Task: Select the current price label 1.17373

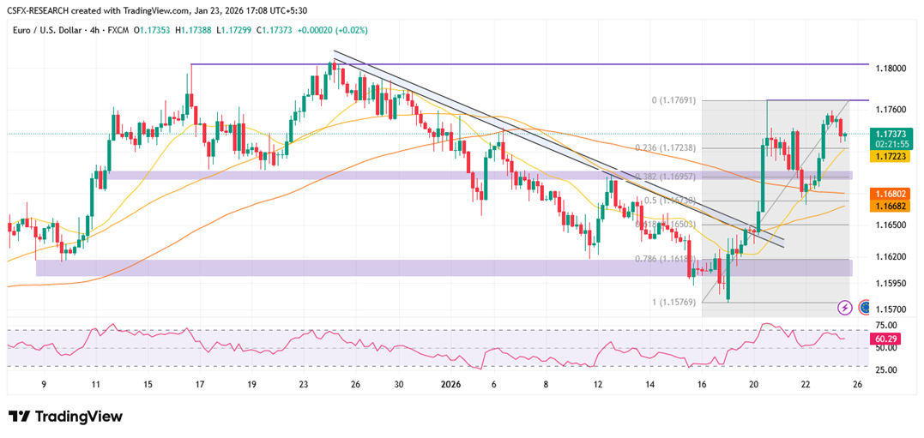Action: point(891,134)
